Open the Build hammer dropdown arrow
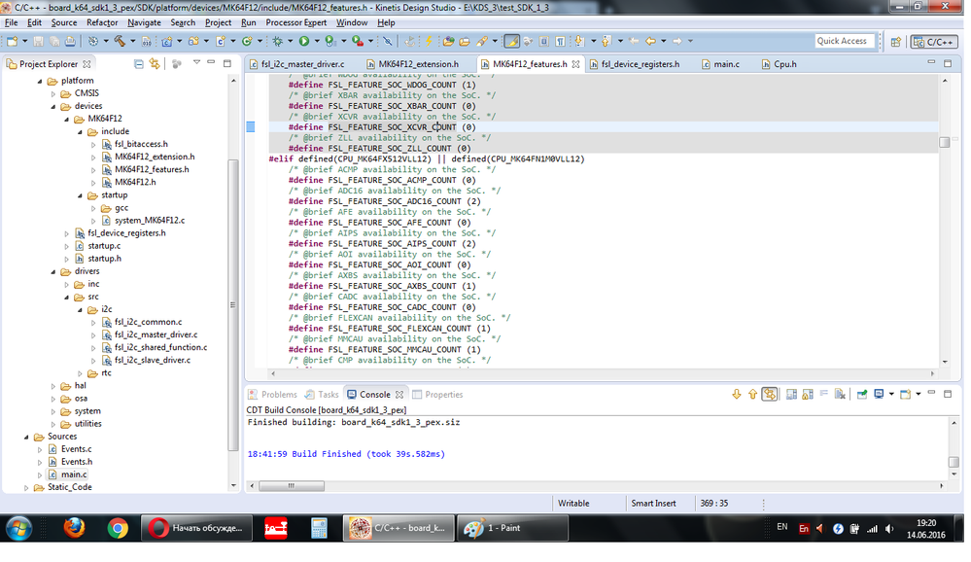Viewport: 971px width, 562px height. 132,41
